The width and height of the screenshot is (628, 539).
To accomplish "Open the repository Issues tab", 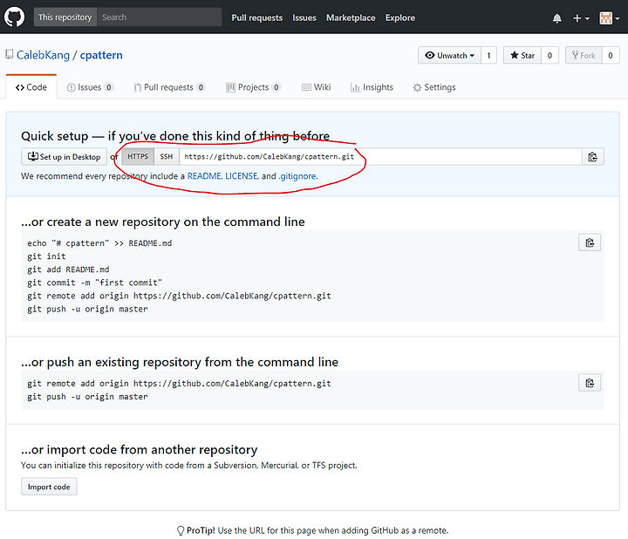I will coord(90,87).
